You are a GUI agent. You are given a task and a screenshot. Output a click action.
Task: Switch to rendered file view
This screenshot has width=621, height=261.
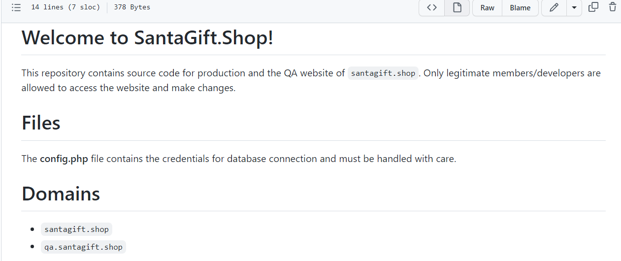[457, 7]
